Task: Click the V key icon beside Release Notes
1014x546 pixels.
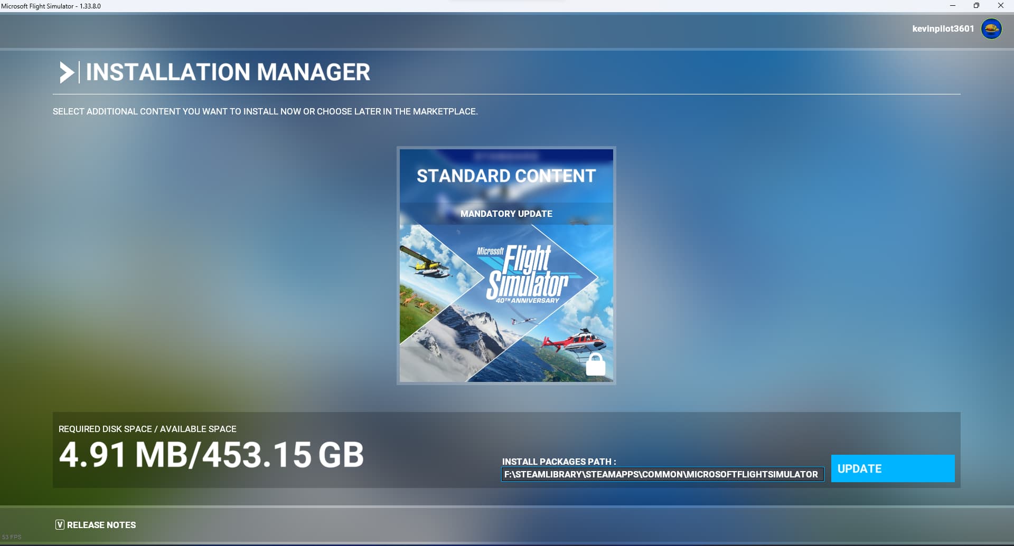Action: (x=60, y=525)
